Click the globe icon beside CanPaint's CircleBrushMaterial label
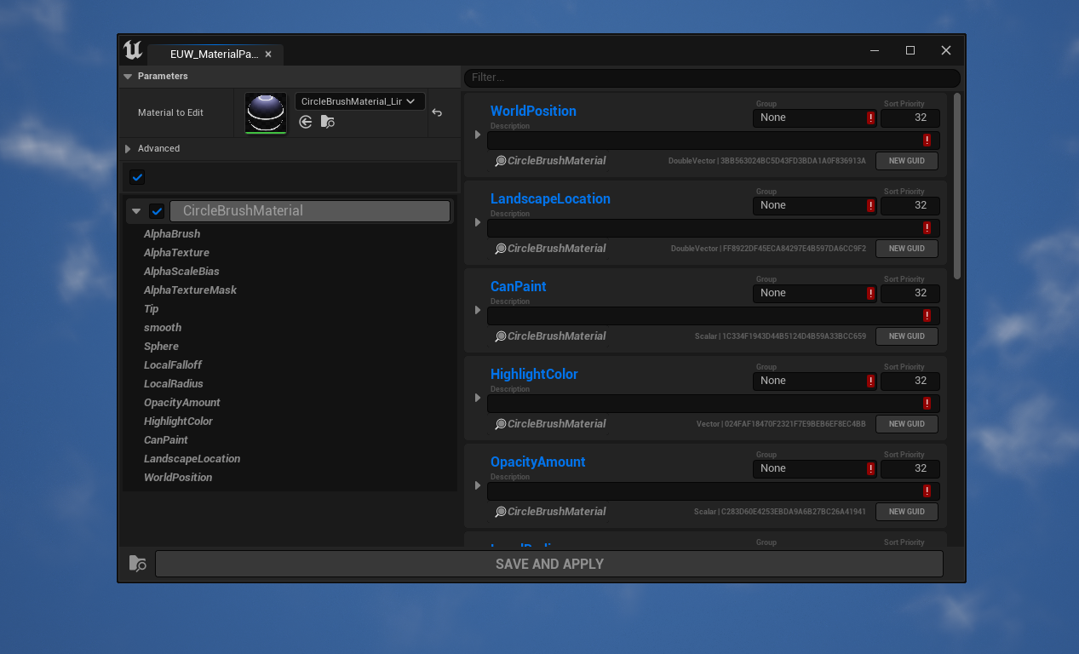The height and width of the screenshot is (654, 1079). 500,336
